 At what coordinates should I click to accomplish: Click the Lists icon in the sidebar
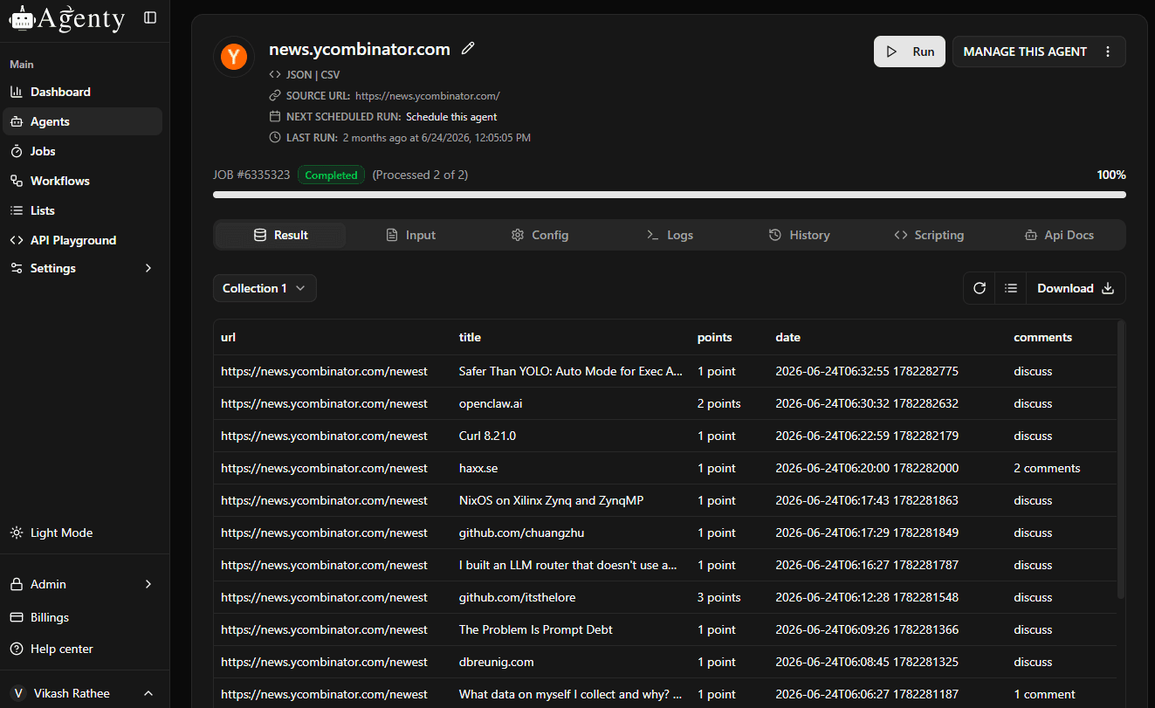(x=17, y=210)
